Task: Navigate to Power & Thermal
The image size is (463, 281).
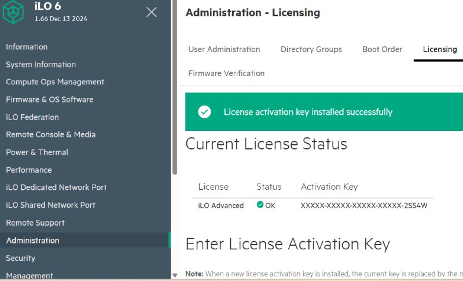Action: coord(37,152)
